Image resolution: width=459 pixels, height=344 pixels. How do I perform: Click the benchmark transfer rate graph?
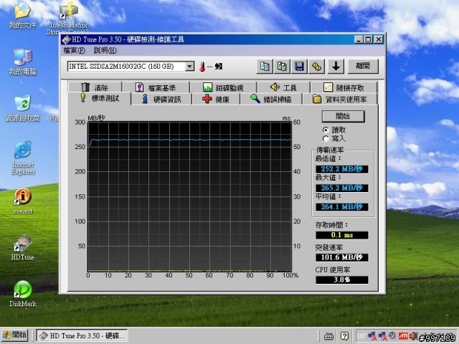tap(189, 196)
